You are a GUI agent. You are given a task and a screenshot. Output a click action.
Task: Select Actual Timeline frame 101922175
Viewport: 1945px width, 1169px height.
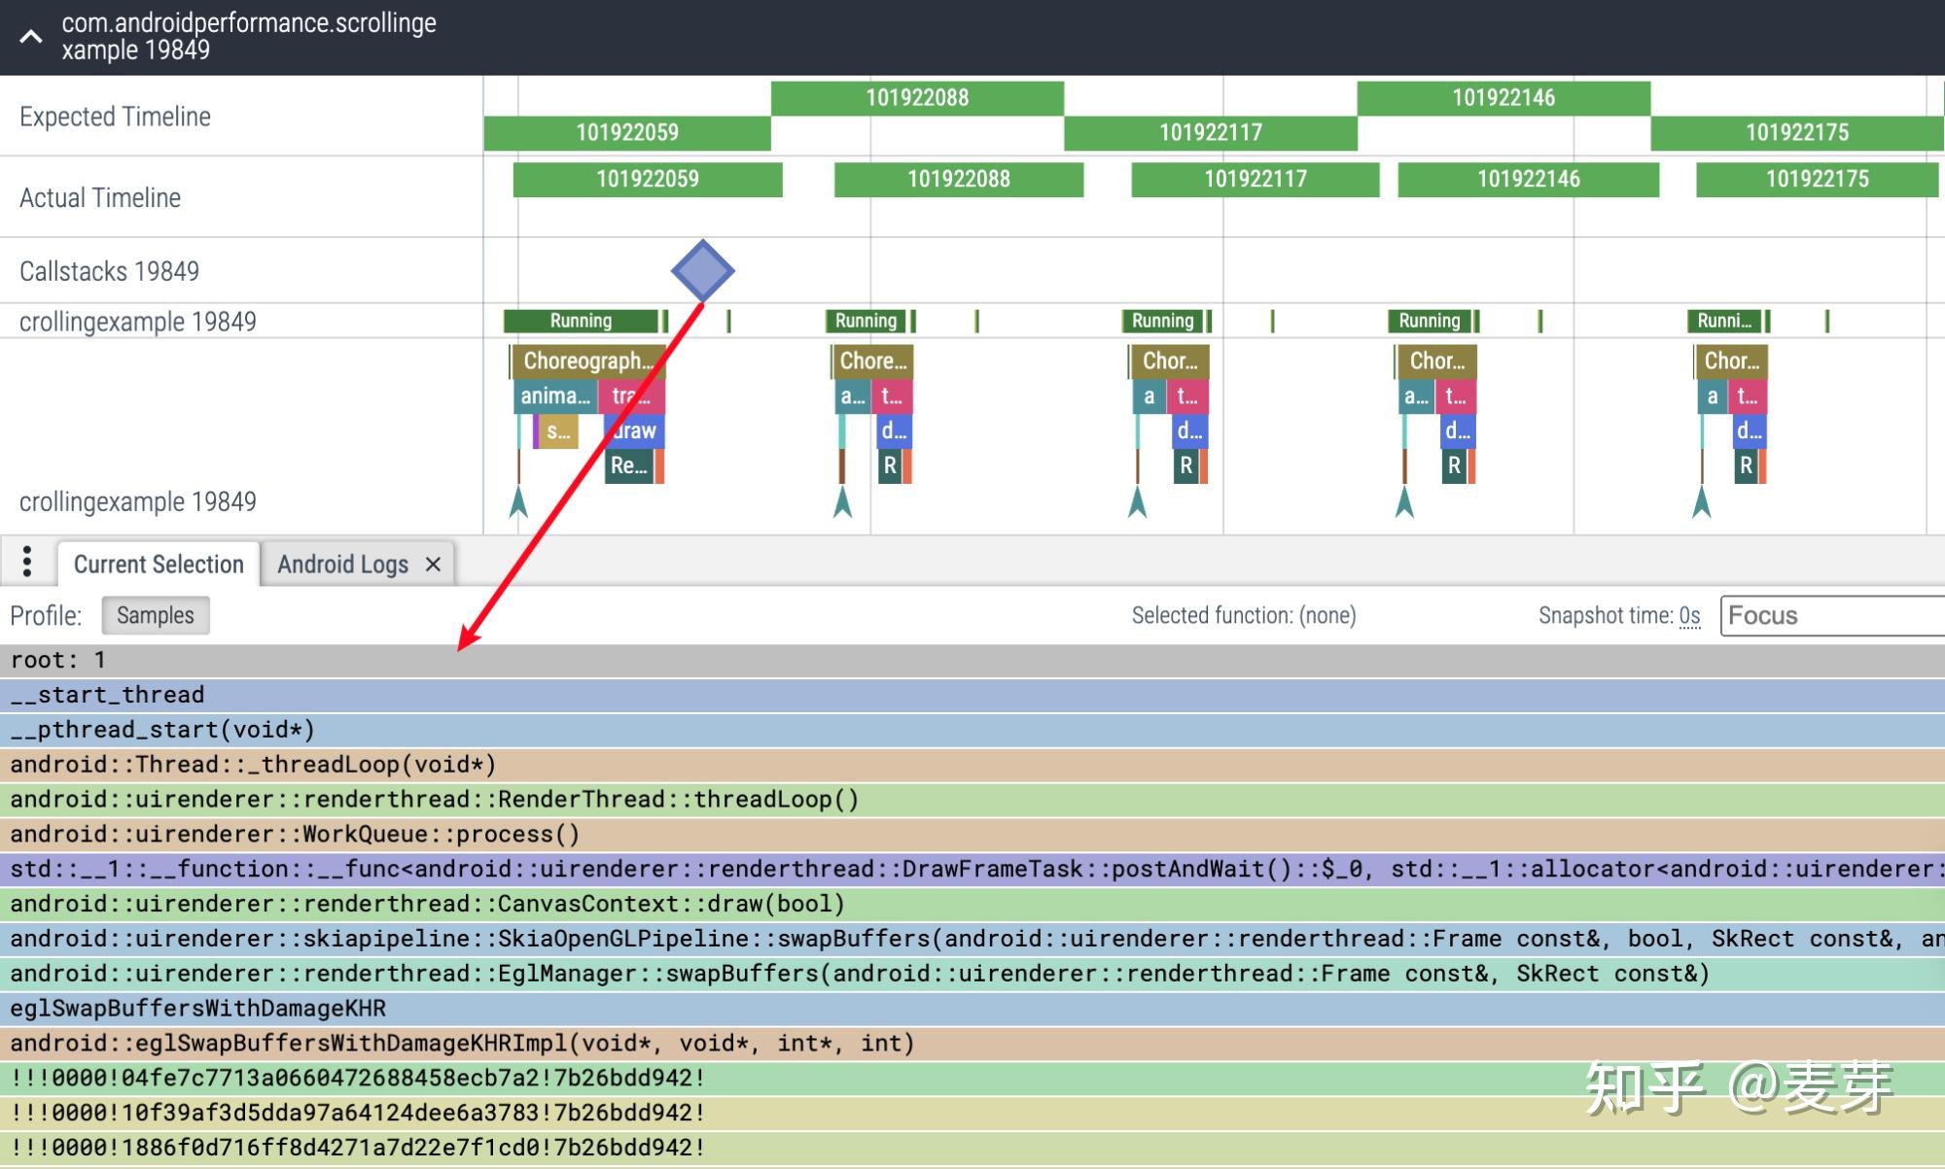tap(1816, 179)
